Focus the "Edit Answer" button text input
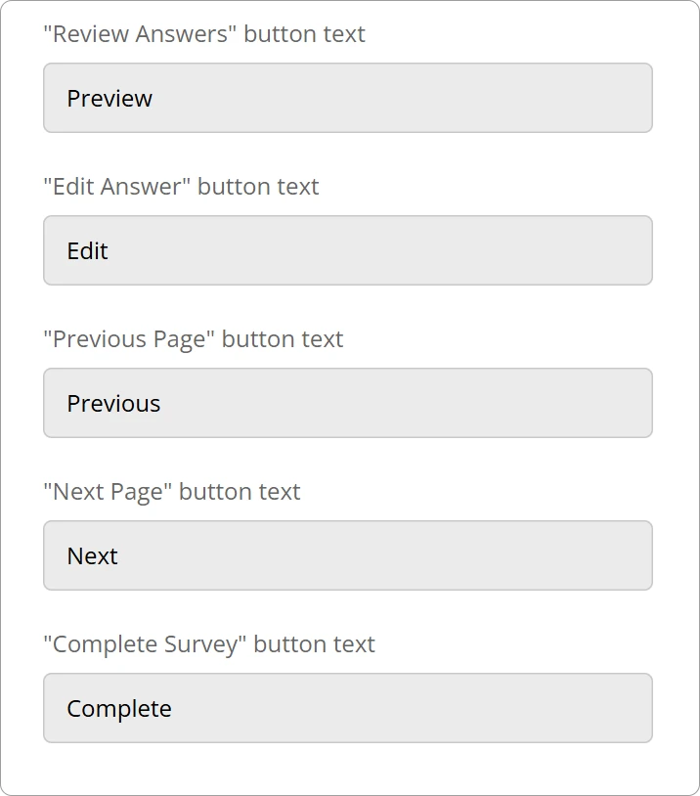Image resolution: width=700 pixels, height=796 pixels. pos(348,250)
